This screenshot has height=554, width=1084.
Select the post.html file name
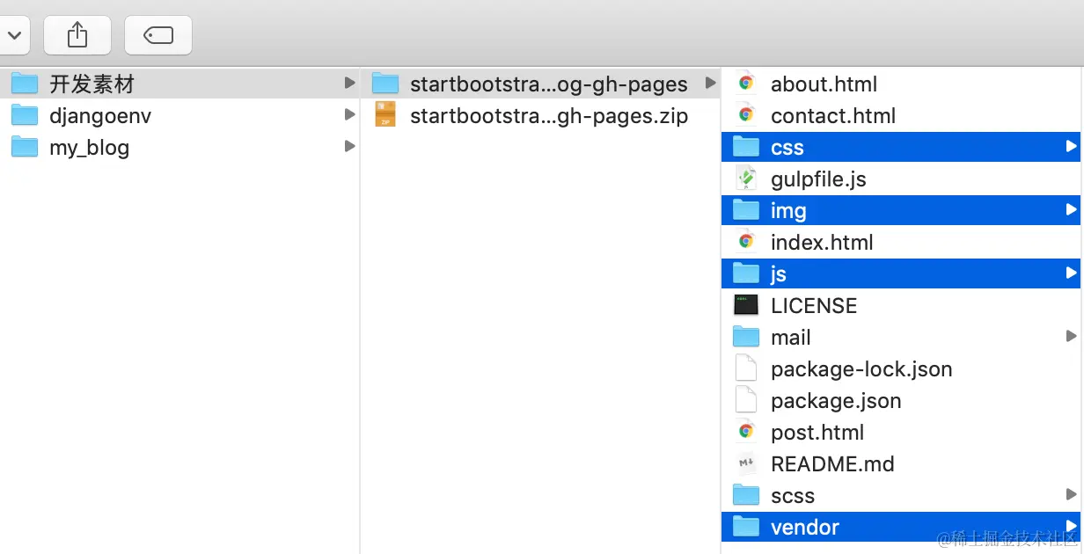click(x=817, y=433)
